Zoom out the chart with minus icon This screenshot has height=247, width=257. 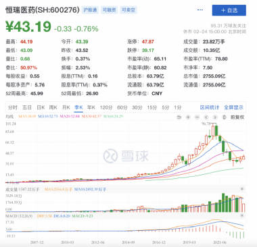click(x=197, y=117)
